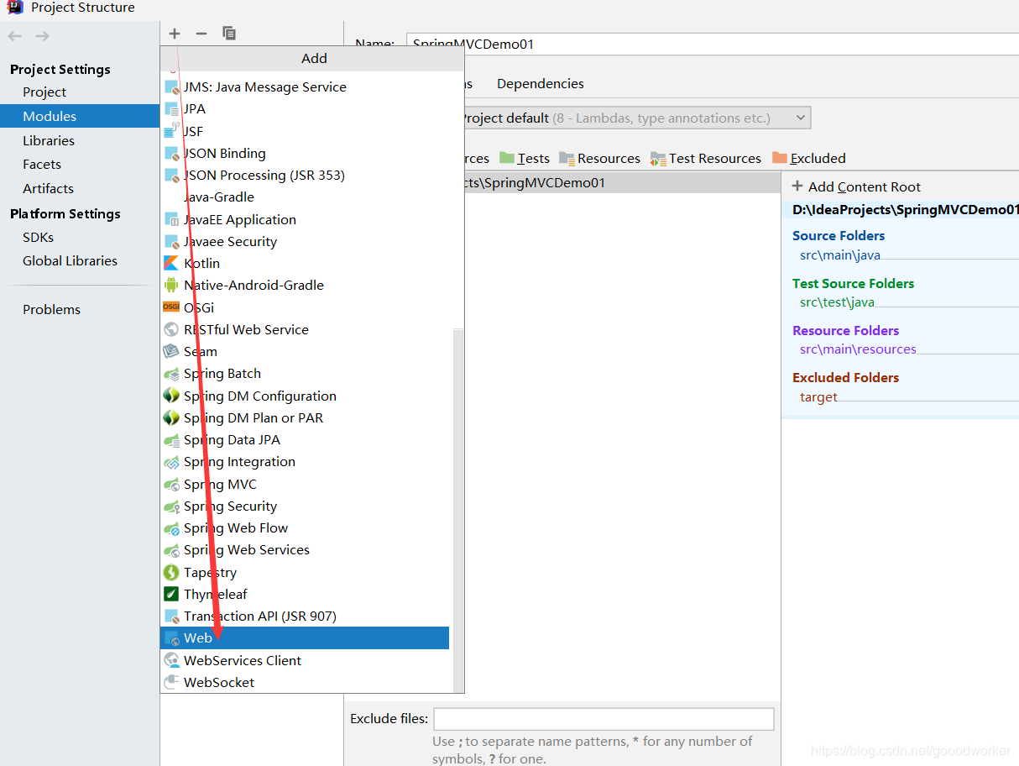Click the Kotlin icon in Add list

(171, 263)
